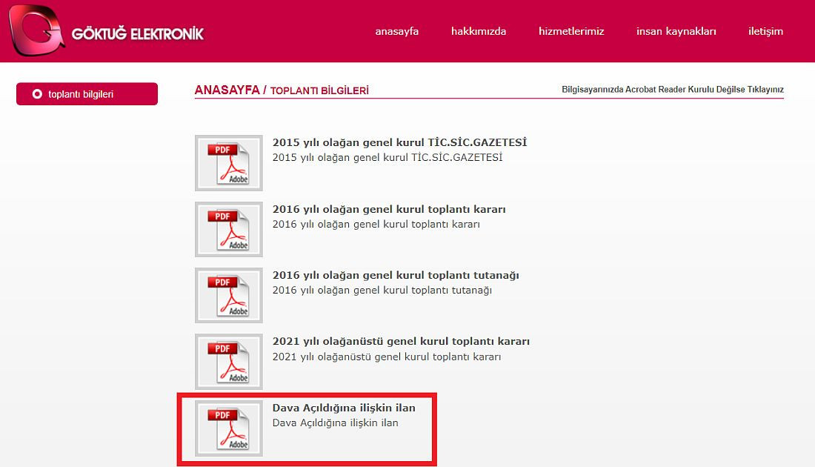Open bold title Dava Açıldığına ilişkin ilan

pos(344,408)
